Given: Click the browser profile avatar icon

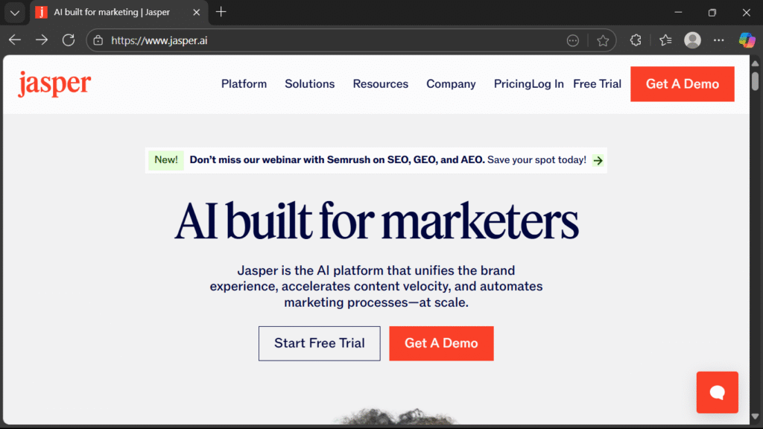Looking at the screenshot, I should [x=692, y=39].
